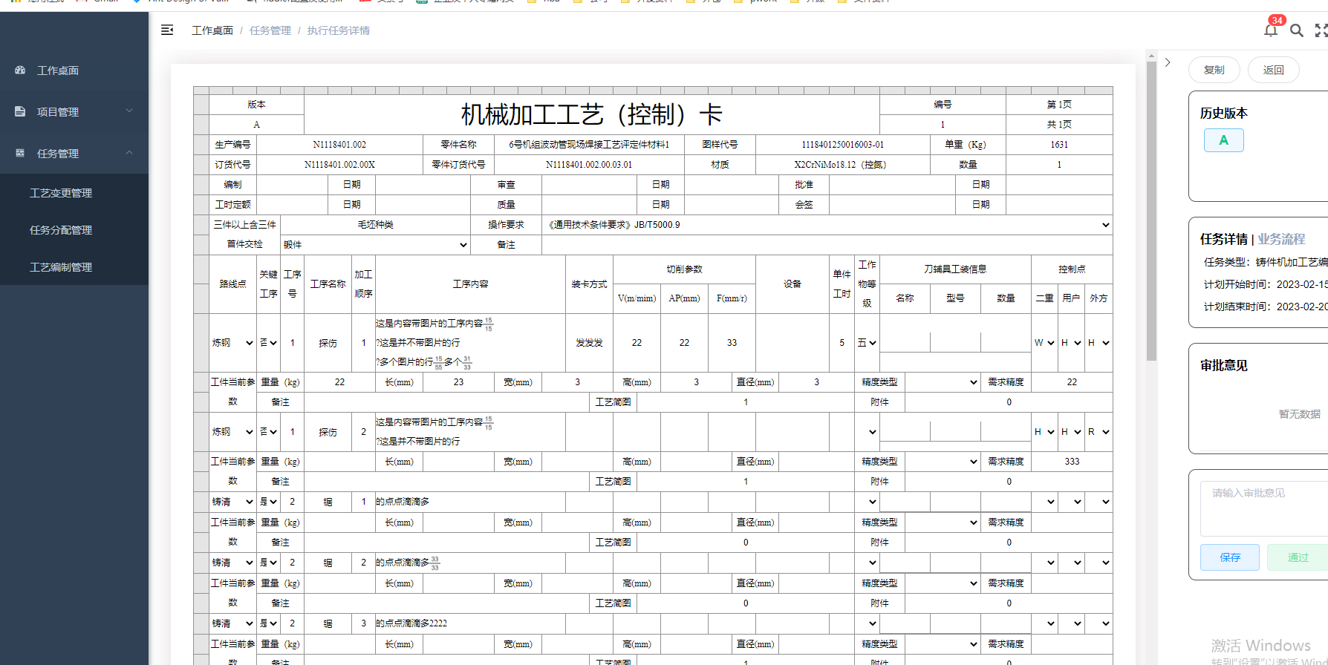The image size is (1328, 665).
Task: Expand the 项目管理 sidebar menu chevron
Action: coord(129,111)
